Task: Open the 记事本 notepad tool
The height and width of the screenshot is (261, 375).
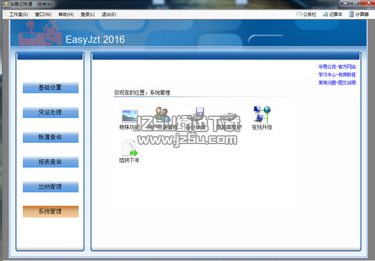Action: tap(332, 15)
